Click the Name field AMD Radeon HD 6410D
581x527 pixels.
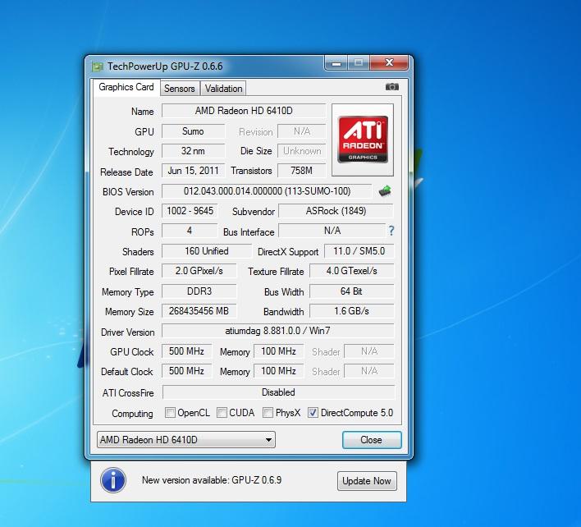coord(244,111)
